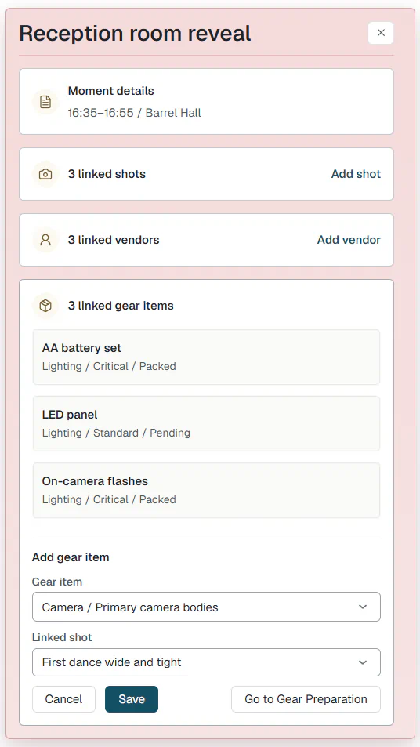Expand the 3 linked shots section

(x=206, y=174)
